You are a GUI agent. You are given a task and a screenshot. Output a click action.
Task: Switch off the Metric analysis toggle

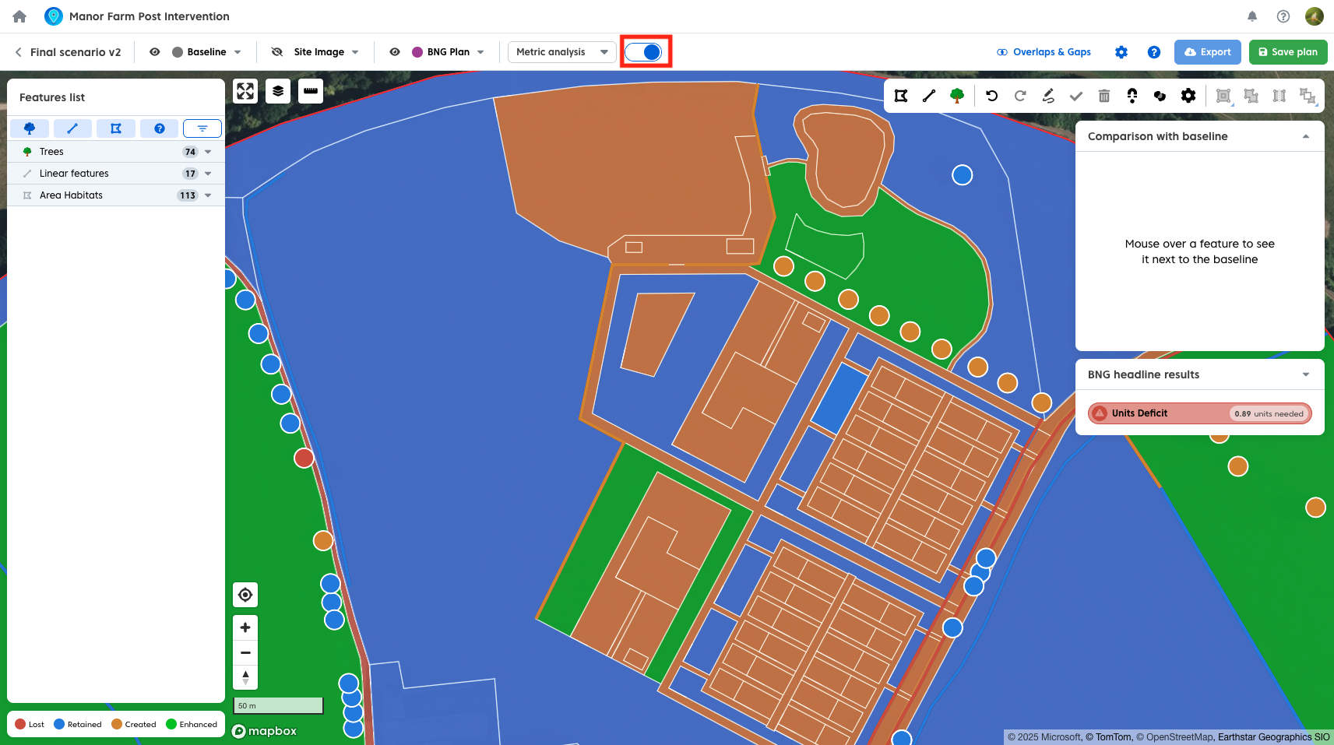click(644, 52)
